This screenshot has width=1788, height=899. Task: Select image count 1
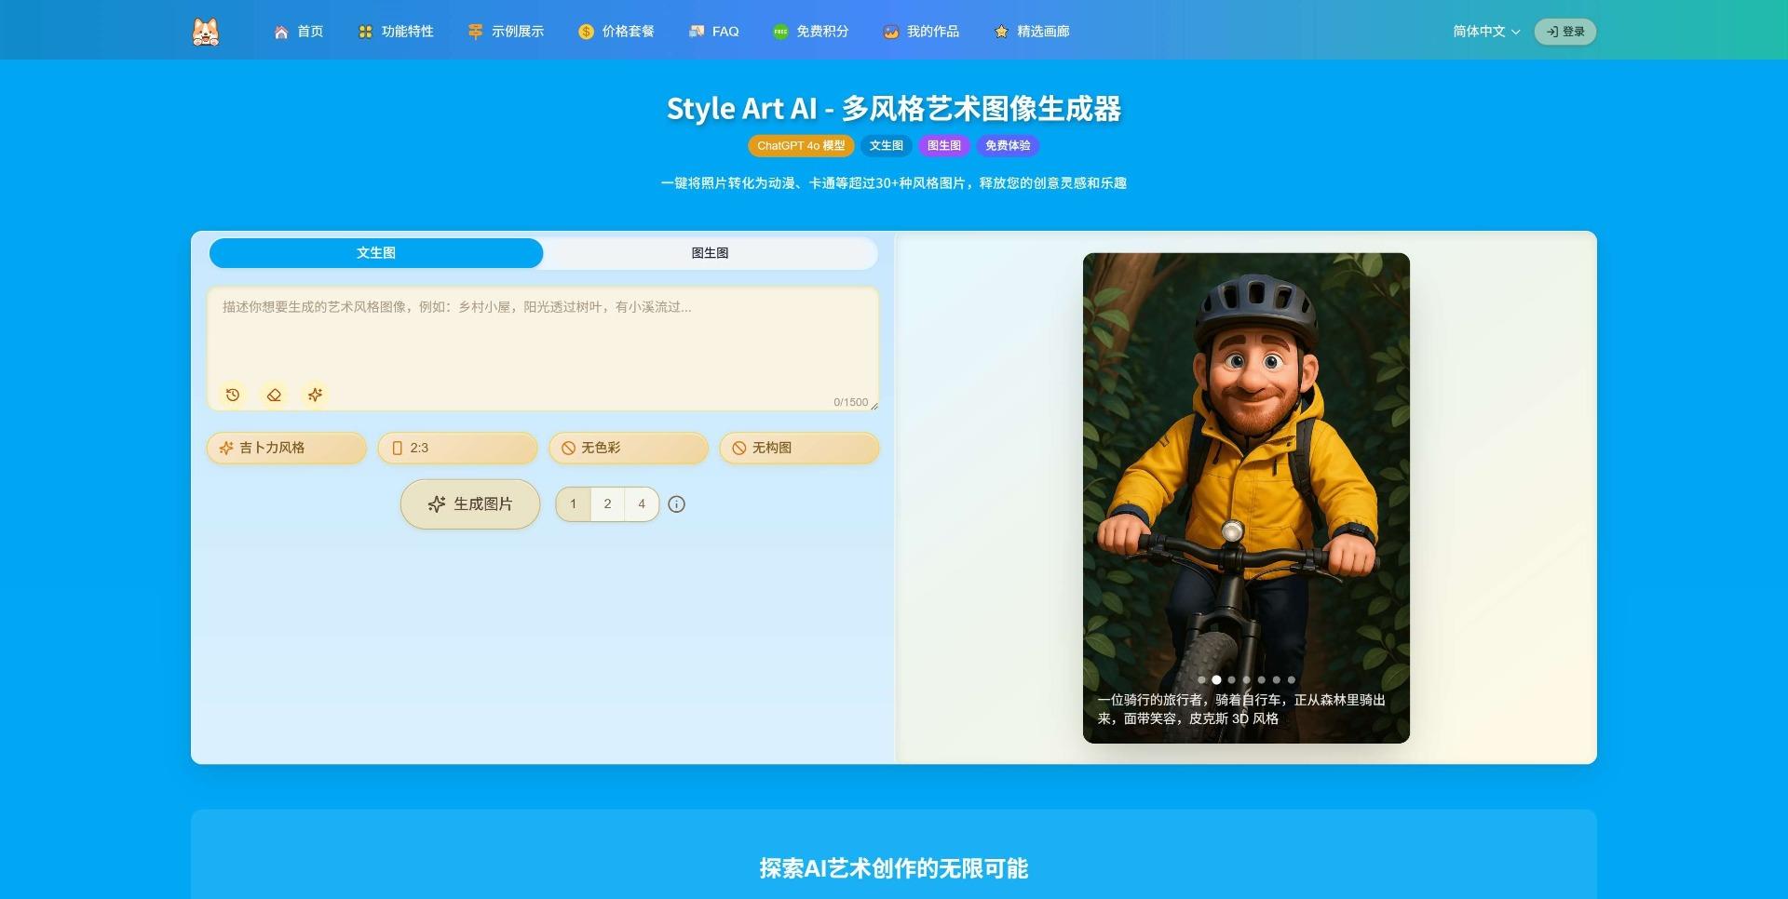(x=574, y=504)
